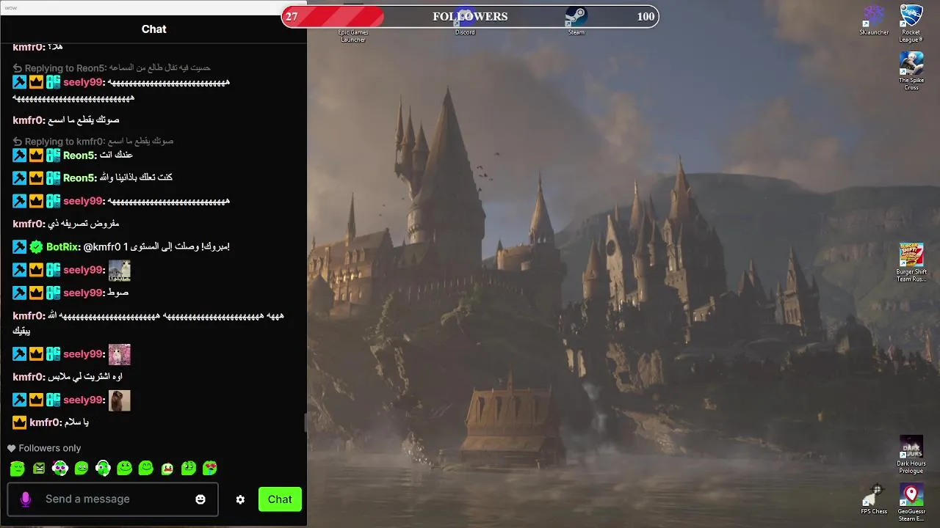Viewport: 940px width, 528px height.
Task: Send message with green Chat button
Action: [x=280, y=499]
